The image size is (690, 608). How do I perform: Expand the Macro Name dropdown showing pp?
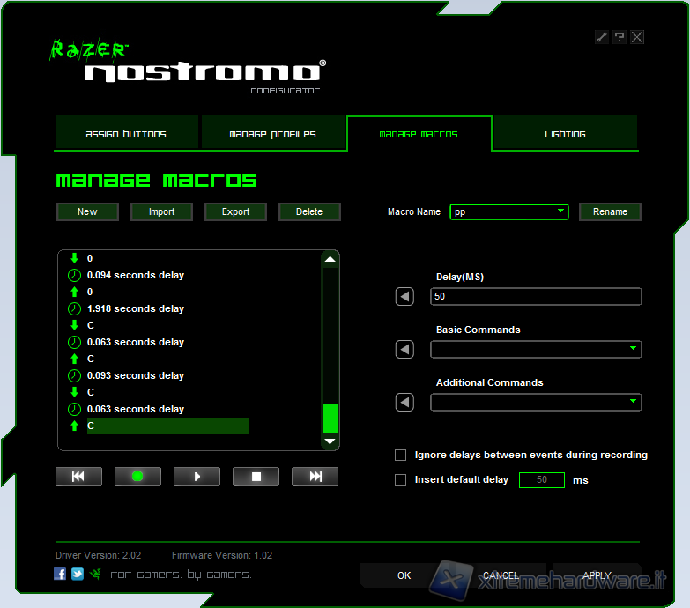(561, 211)
